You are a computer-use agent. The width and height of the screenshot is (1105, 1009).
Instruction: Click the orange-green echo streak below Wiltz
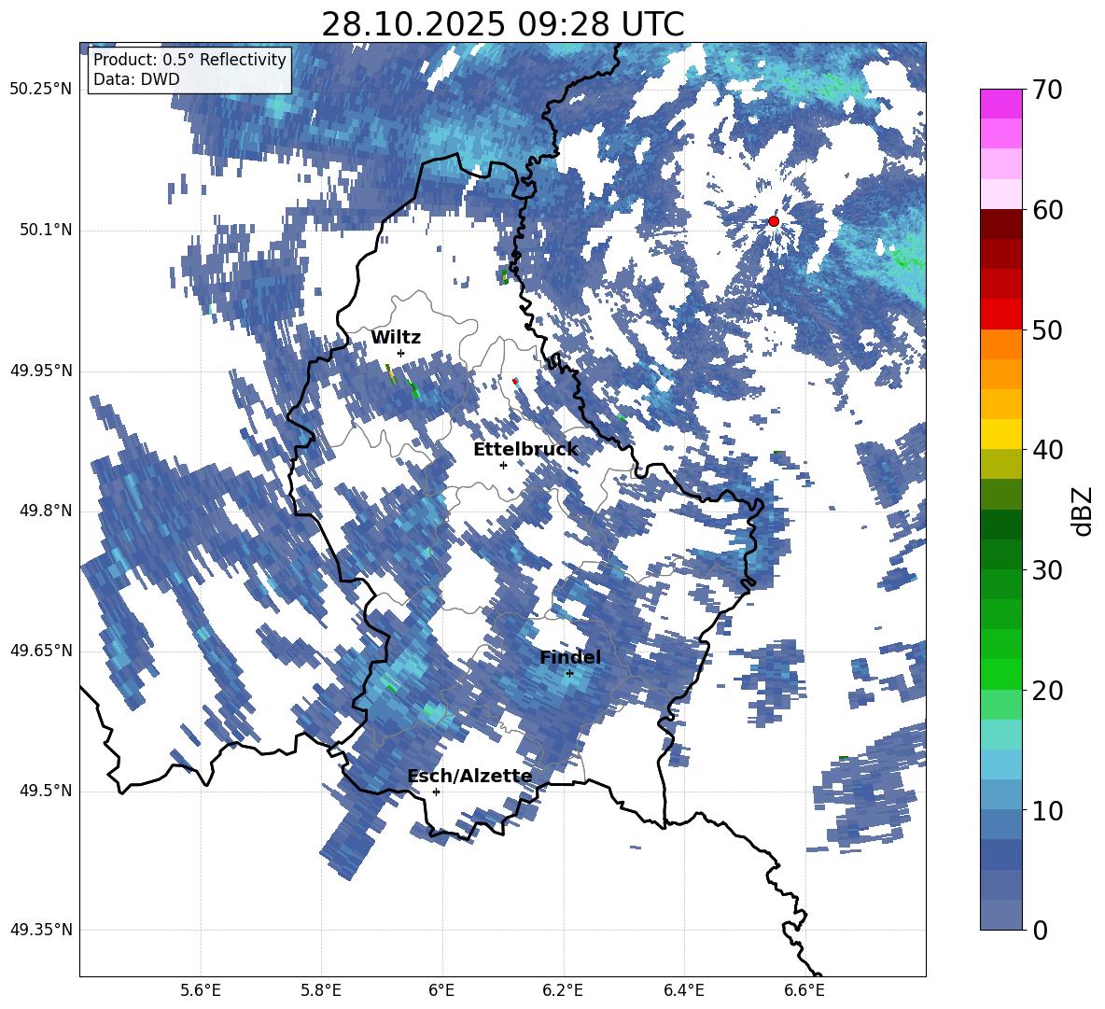point(390,374)
